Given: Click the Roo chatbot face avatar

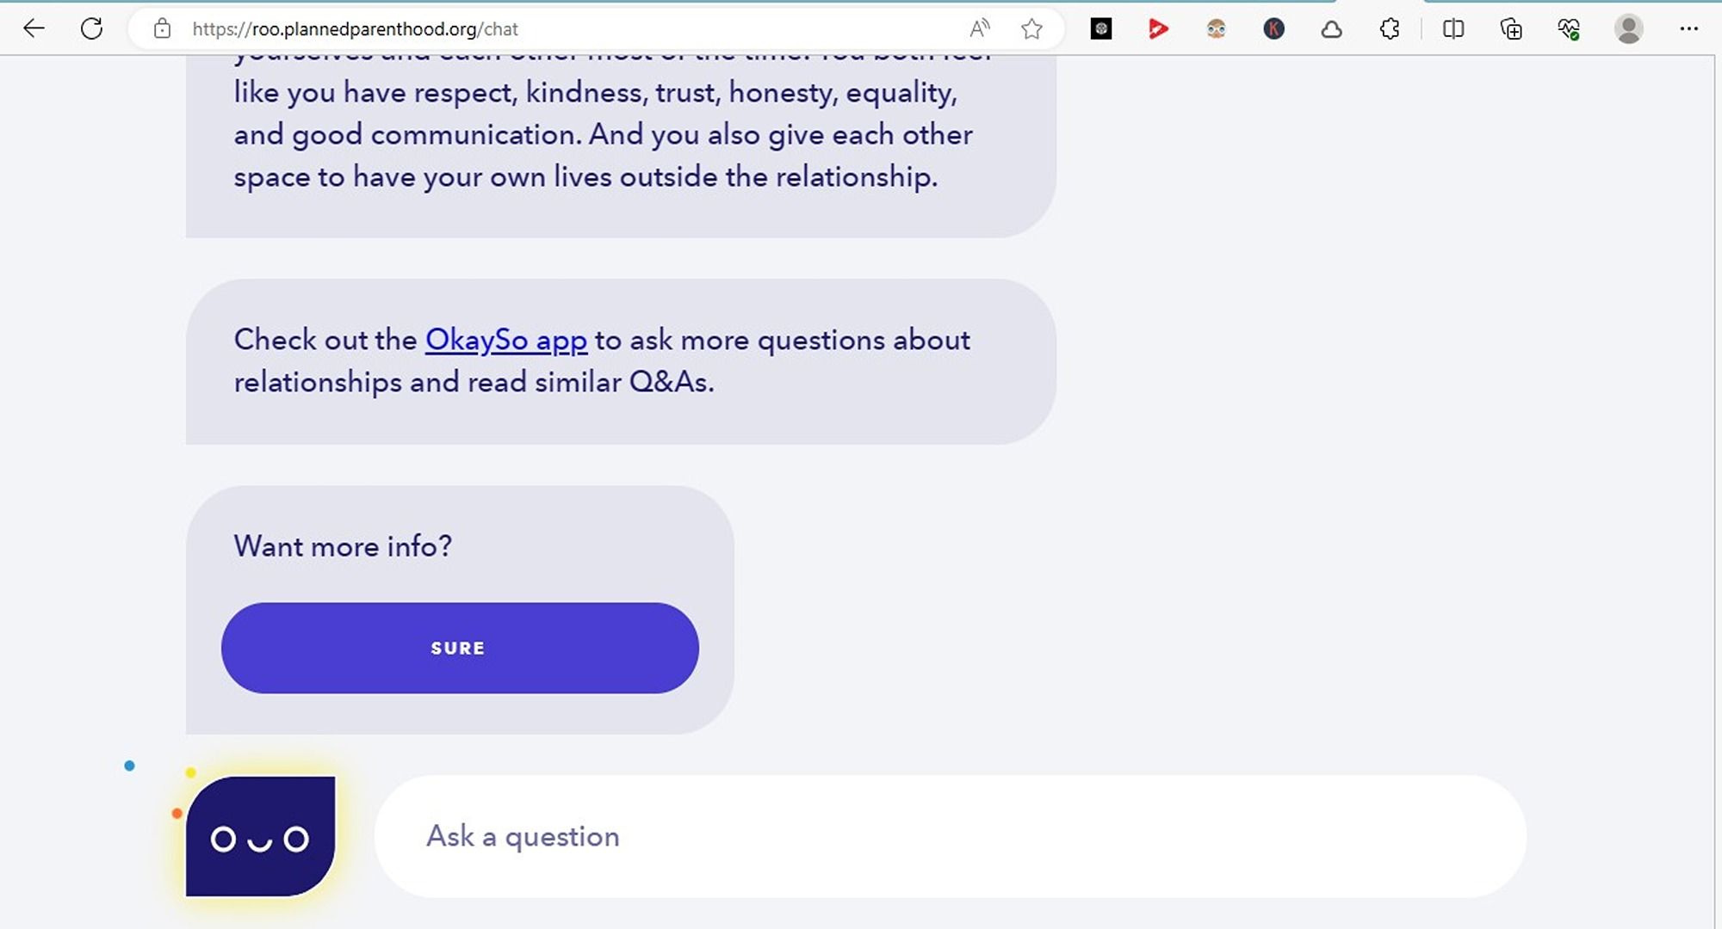Looking at the screenshot, I should (260, 836).
